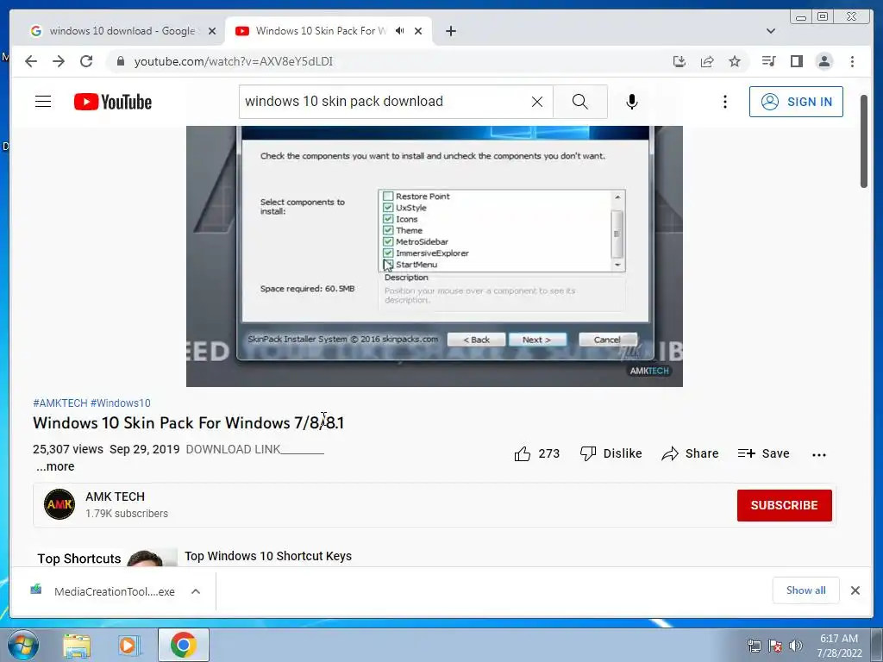Open the YouTube guide hamburger menu

(x=43, y=102)
